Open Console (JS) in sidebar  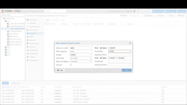(x=34, y=27)
